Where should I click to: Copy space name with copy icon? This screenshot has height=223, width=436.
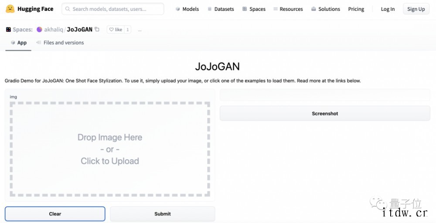(97, 29)
